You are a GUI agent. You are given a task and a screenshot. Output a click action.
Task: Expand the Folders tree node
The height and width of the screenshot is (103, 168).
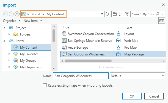click(9, 34)
